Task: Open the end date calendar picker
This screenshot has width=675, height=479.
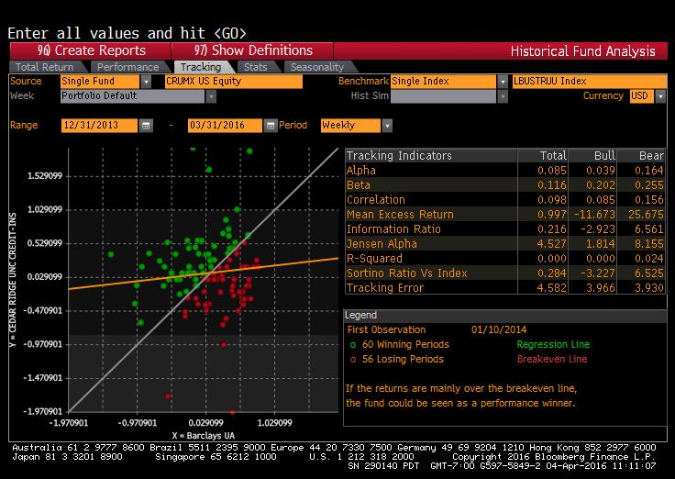Action: point(271,126)
